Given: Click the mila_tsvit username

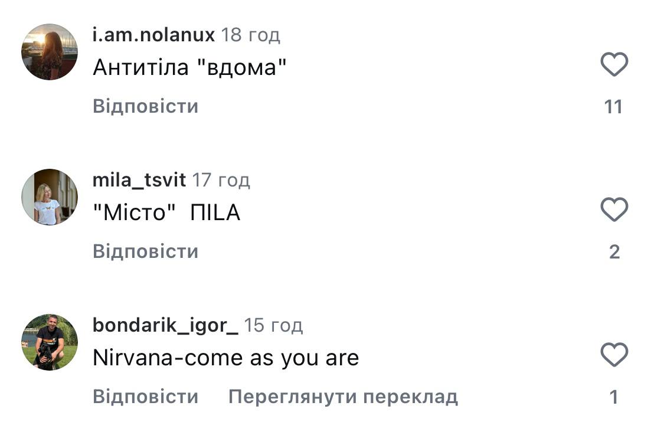Looking at the screenshot, I should (139, 181).
